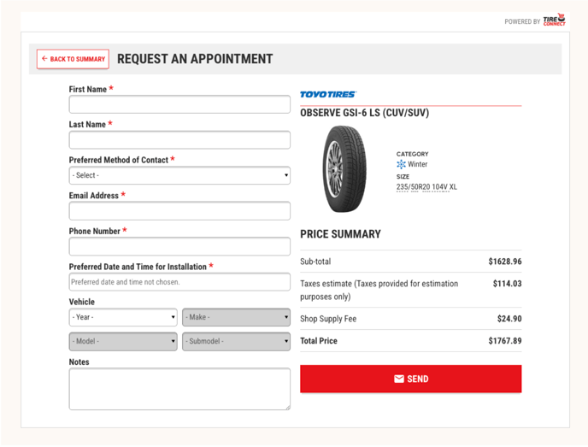
Task: Open the Preferred Date and Time picker field
Action: tap(179, 282)
